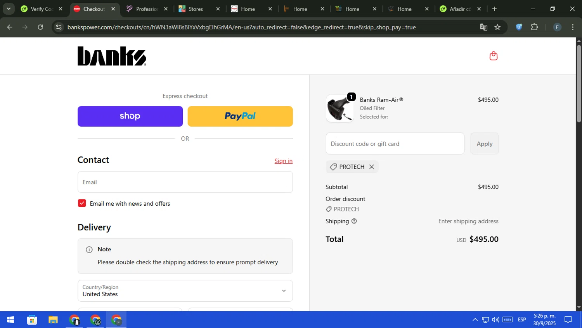
Task: Open the Chrome profile avatar F
Action: (x=557, y=27)
